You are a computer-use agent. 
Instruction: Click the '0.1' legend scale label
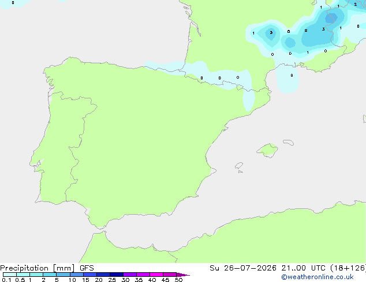point(6,280)
